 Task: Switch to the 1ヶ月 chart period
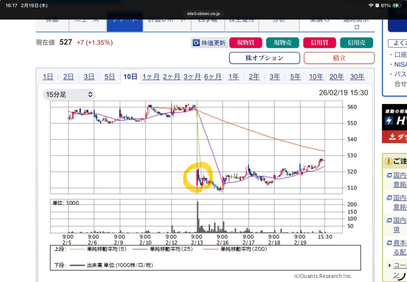point(151,77)
